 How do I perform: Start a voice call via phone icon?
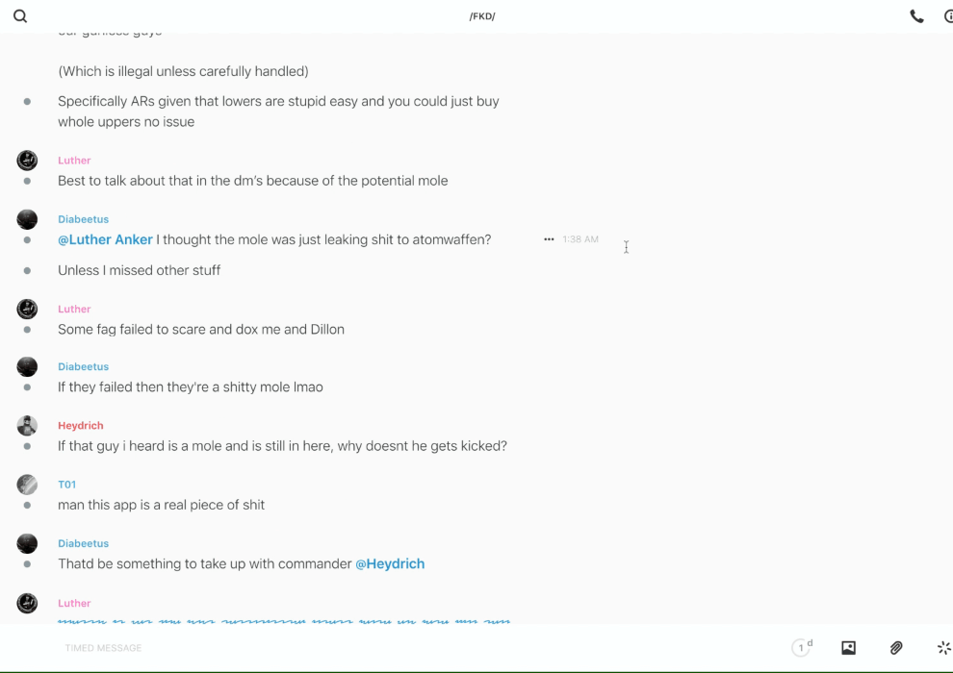(x=916, y=16)
